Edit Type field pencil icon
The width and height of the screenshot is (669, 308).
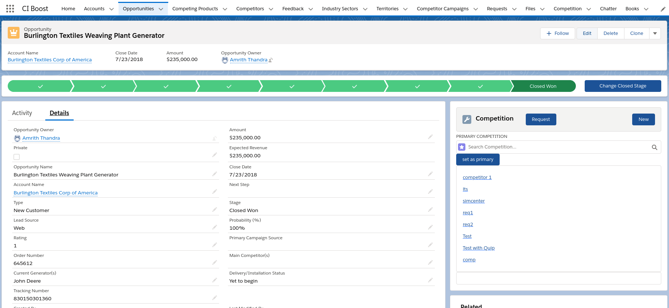coord(214,210)
